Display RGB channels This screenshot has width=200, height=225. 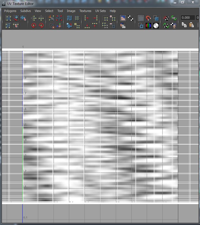point(148,26)
